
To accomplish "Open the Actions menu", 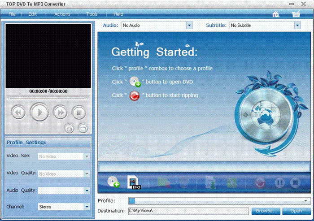I will point(62,14).
